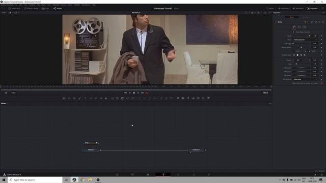Open the Inspector panel options menu

point(323,13)
